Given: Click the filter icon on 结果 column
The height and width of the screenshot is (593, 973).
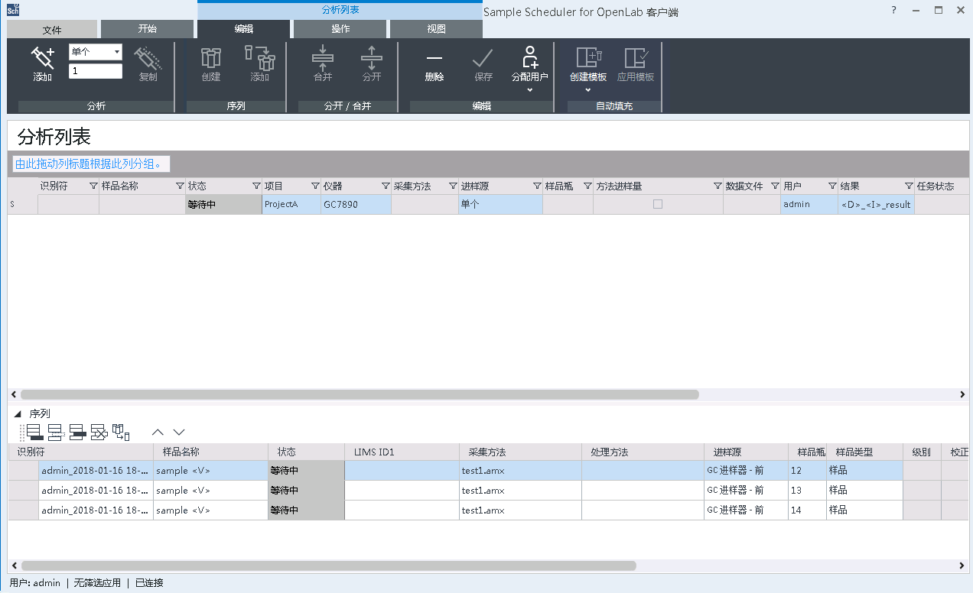Looking at the screenshot, I should tap(909, 186).
